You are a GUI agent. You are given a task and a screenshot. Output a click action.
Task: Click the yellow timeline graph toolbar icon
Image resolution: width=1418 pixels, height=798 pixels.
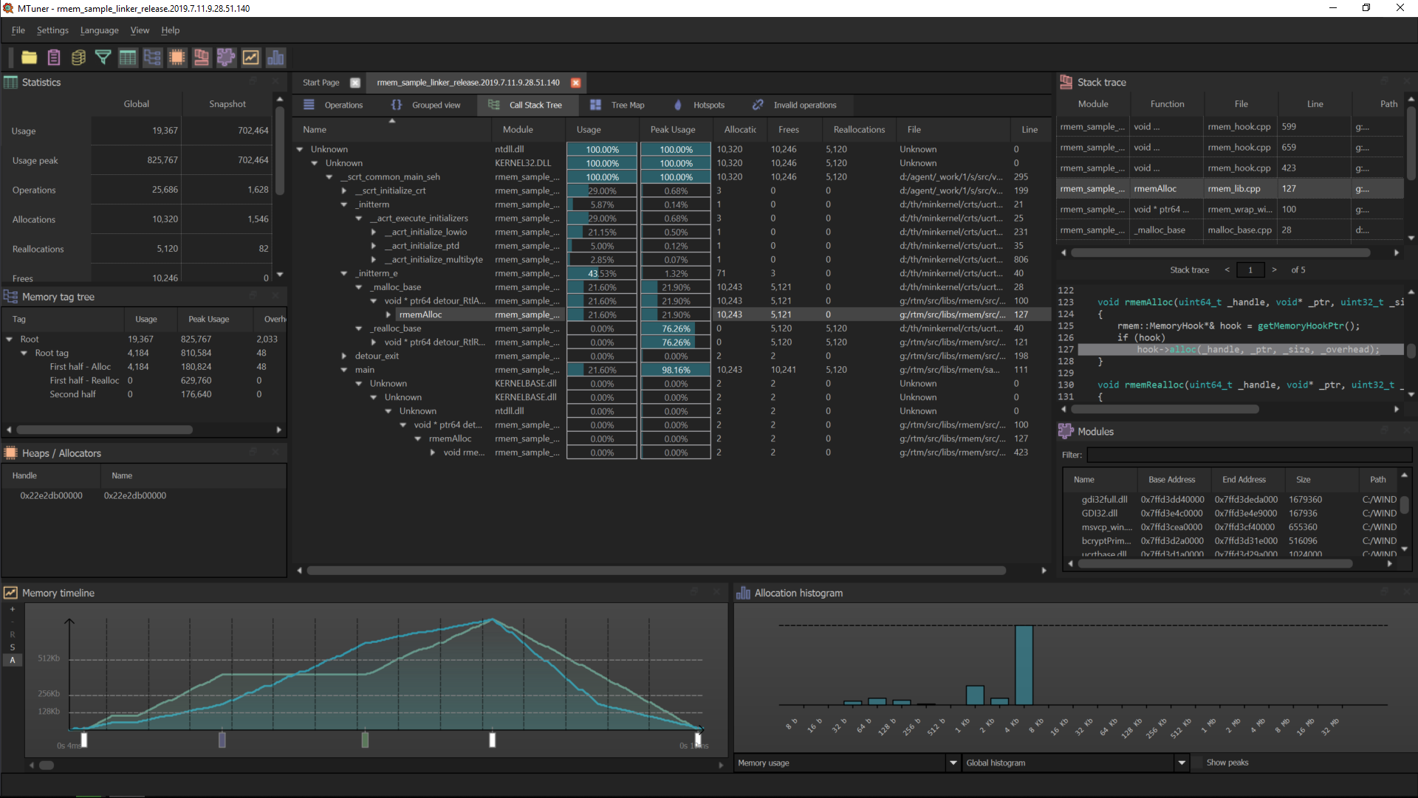(x=251, y=58)
